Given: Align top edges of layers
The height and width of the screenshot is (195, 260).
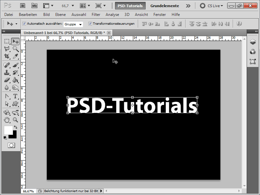Looking at the screenshot, I should coord(144,24).
